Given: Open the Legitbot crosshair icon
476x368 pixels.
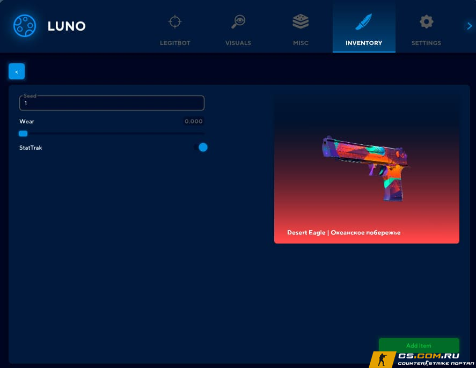Looking at the screenshot, I should click(x=175, y=22).
